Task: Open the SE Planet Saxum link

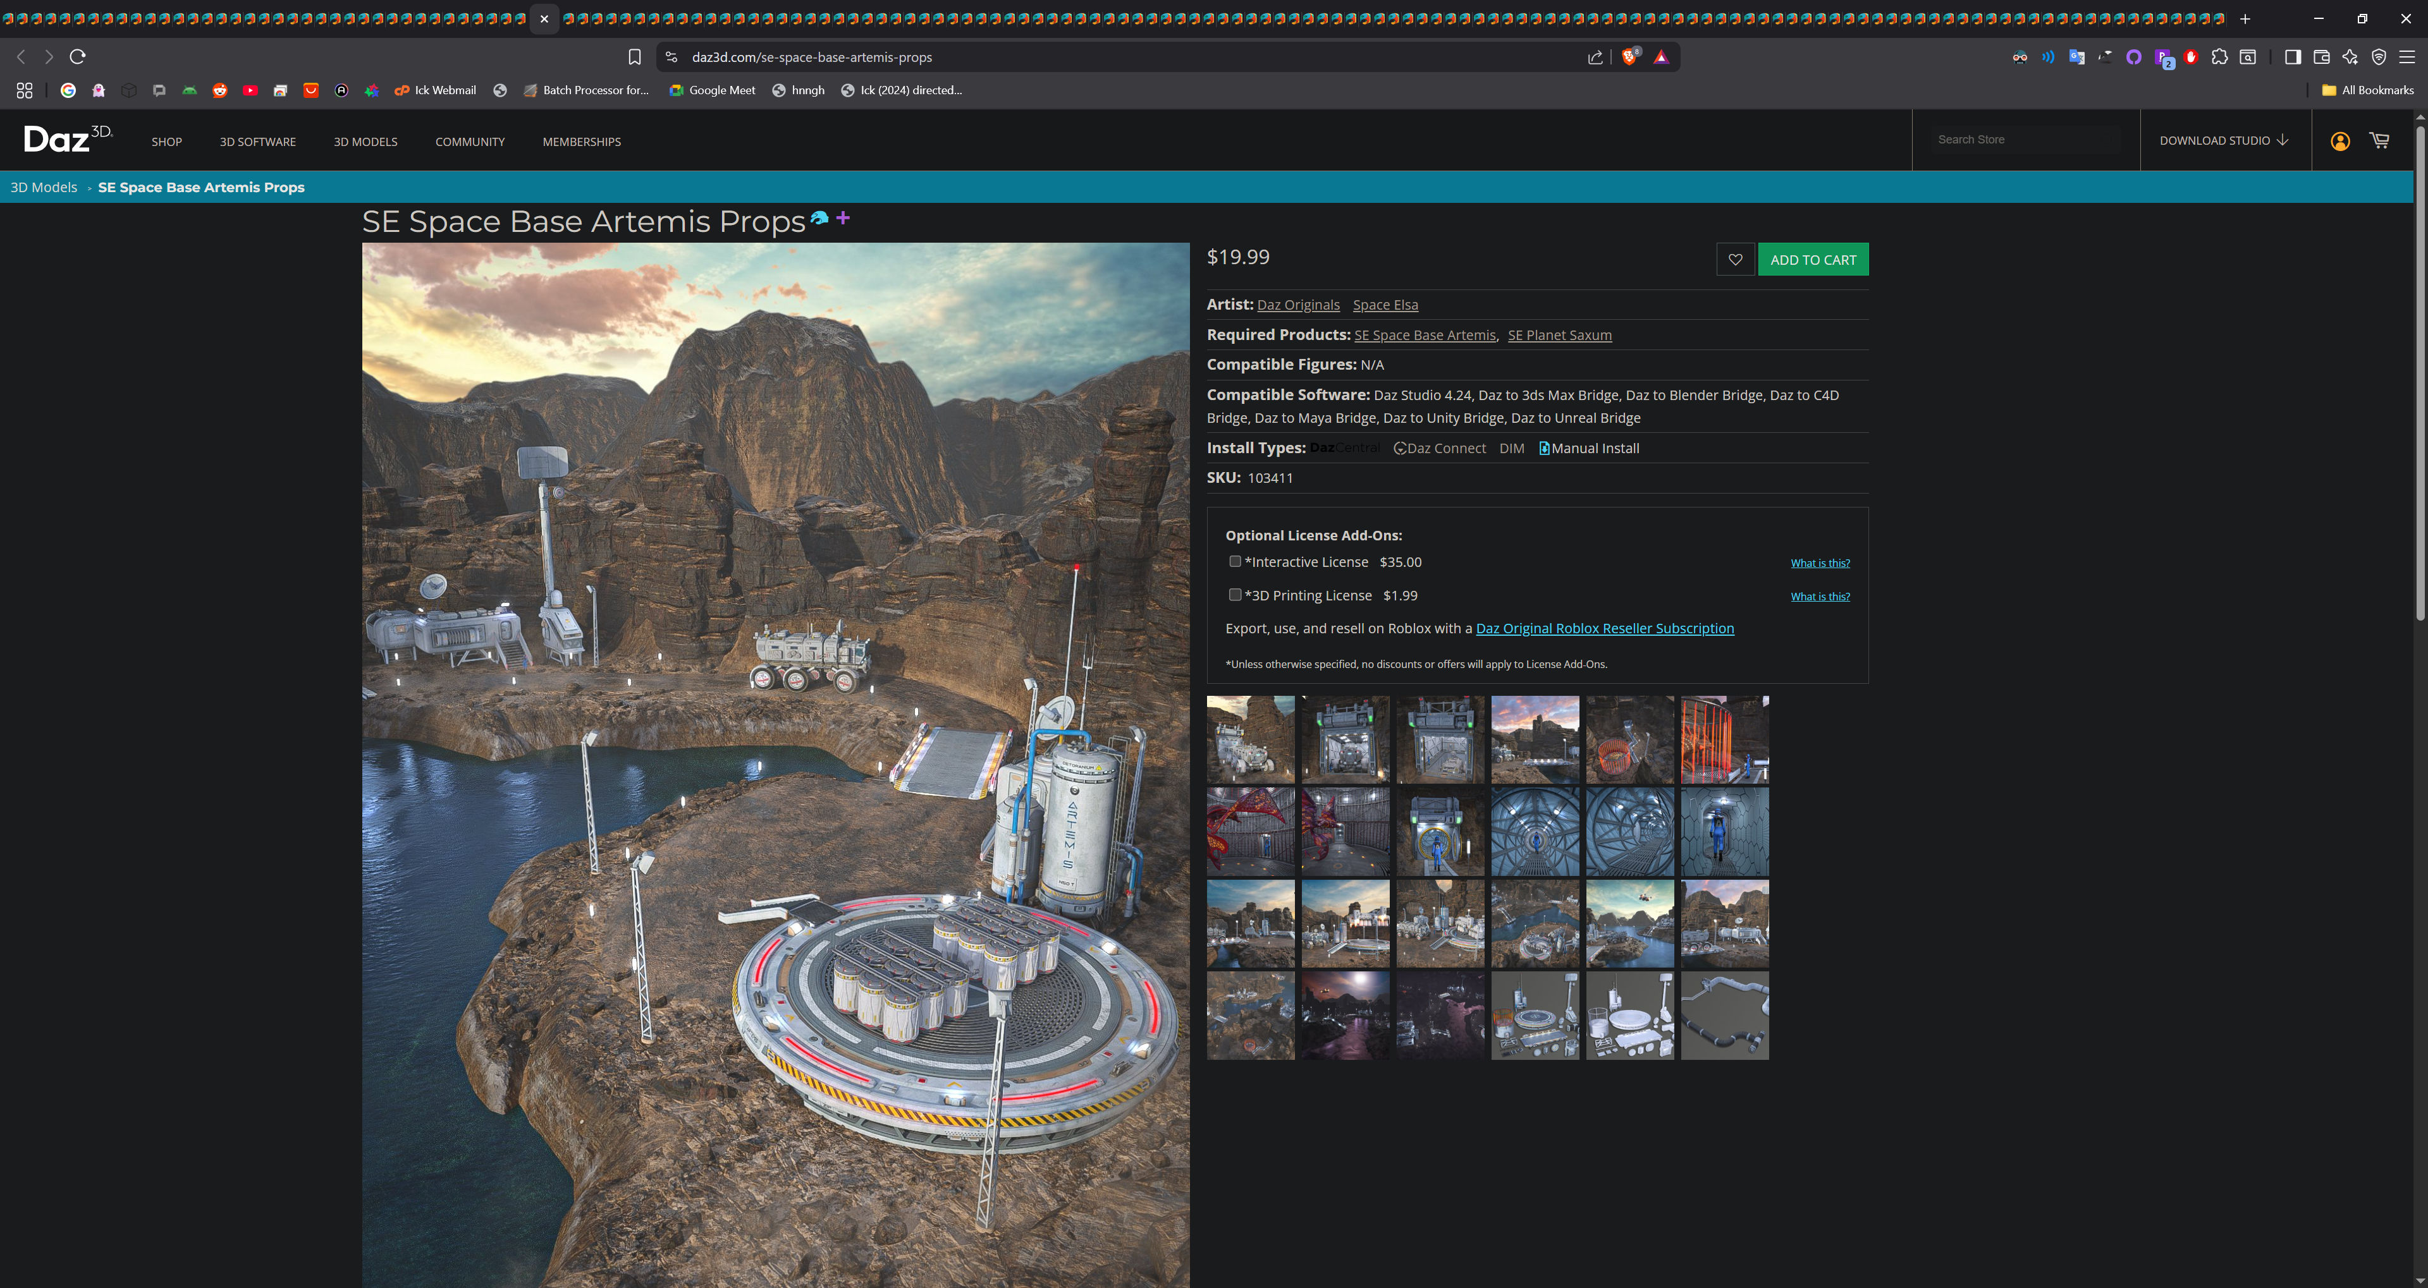Action: point(1559,336)
